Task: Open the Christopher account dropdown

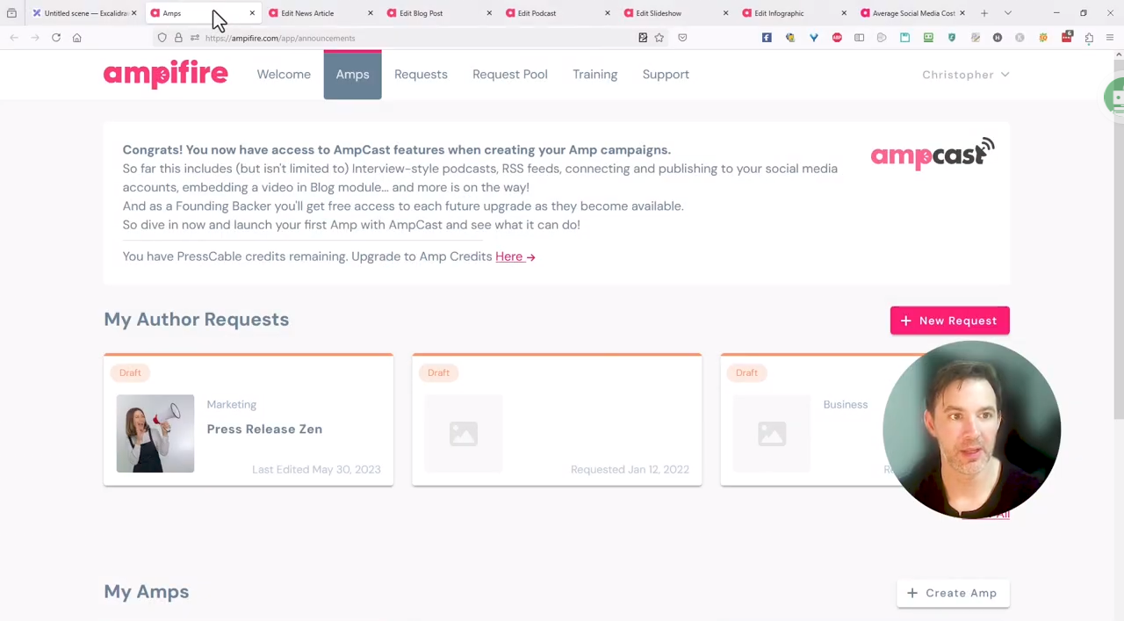Action: pos(965,75)
